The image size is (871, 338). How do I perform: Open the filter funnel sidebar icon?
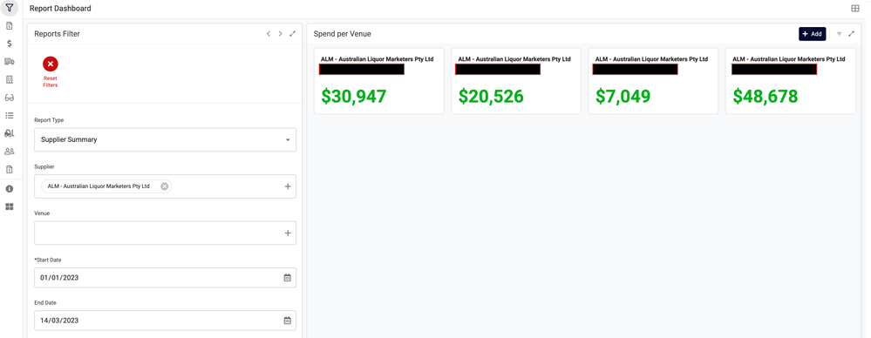tap(10, 8)
